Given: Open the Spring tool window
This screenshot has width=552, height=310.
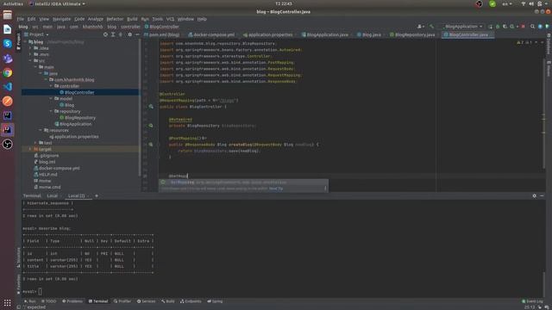Looking at the screenshot, I should [x=215, y=301].
